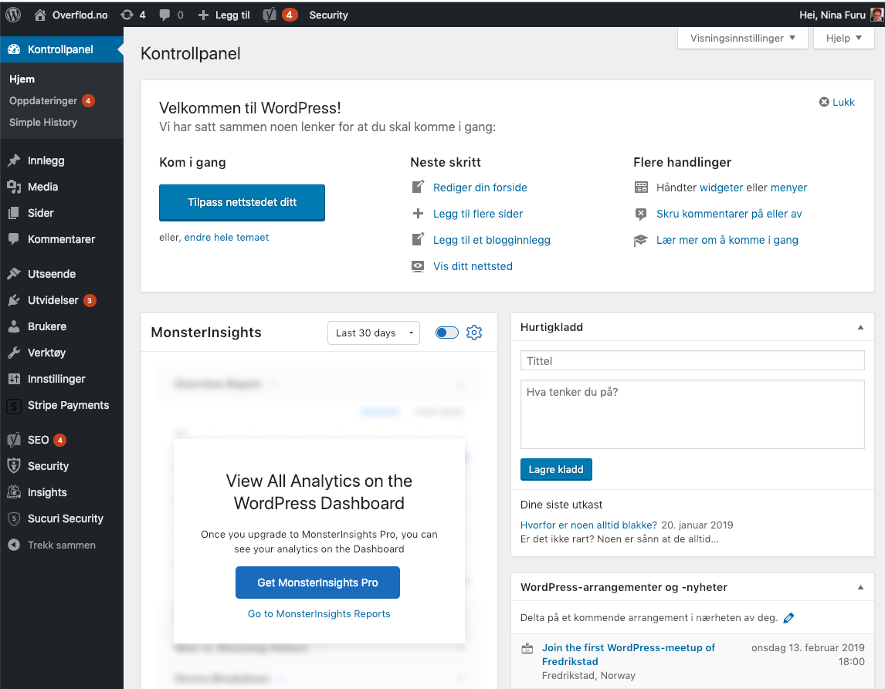The width and height of the screenshot is (885, 689).
Task: Click the Hva tenker du på? text area
Action: tap(693, 414)
